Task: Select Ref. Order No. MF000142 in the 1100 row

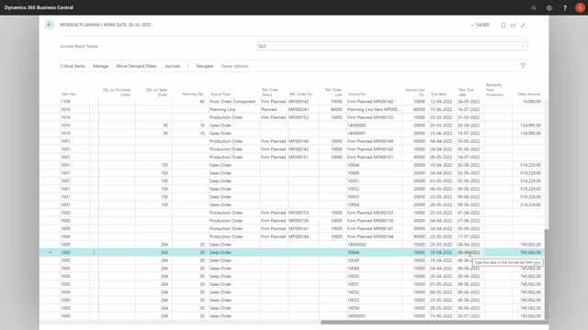Action: 299,102
